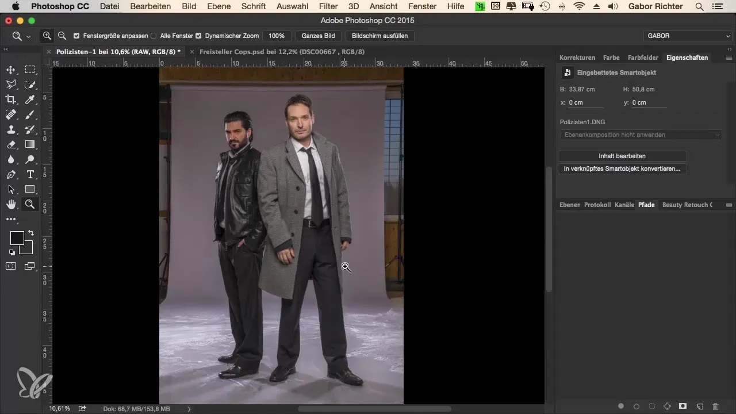Toggle Fenstergröße anpassen checkbox
736x414 pixels.
(76, 36)
